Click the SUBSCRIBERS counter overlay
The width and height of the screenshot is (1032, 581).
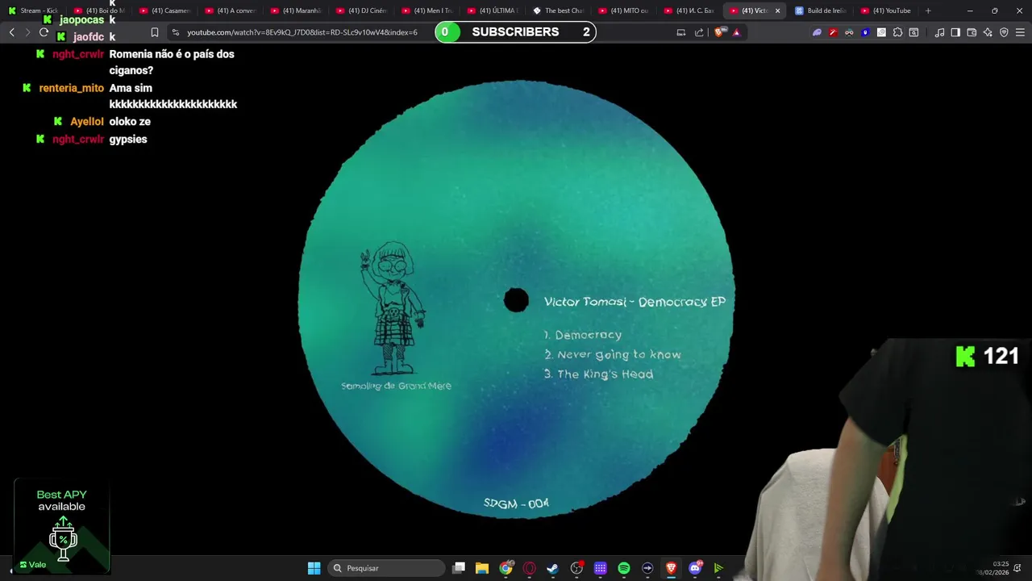(515, 31)
